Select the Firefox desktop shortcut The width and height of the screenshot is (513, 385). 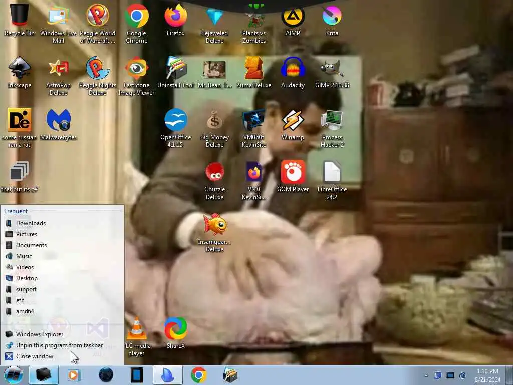[x=176, y=19]
